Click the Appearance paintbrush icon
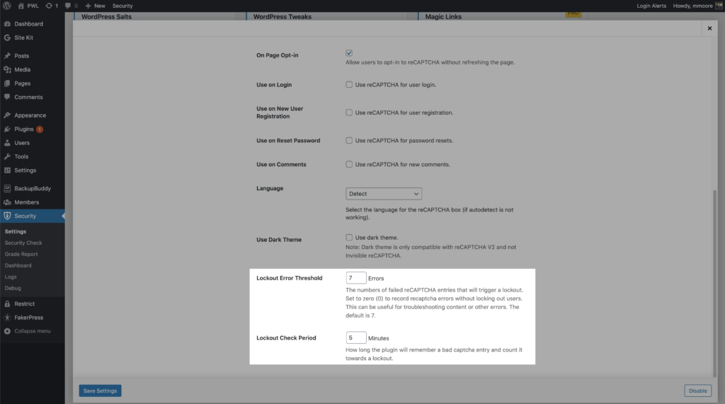Screen dimensions: 725x404 click(7, 115)
